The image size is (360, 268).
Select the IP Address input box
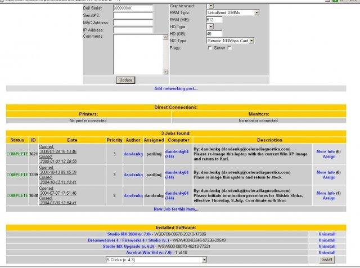click(x=133, y=30)
